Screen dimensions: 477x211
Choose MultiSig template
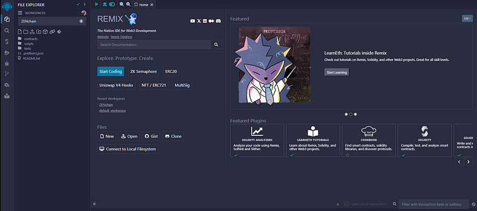182,85
